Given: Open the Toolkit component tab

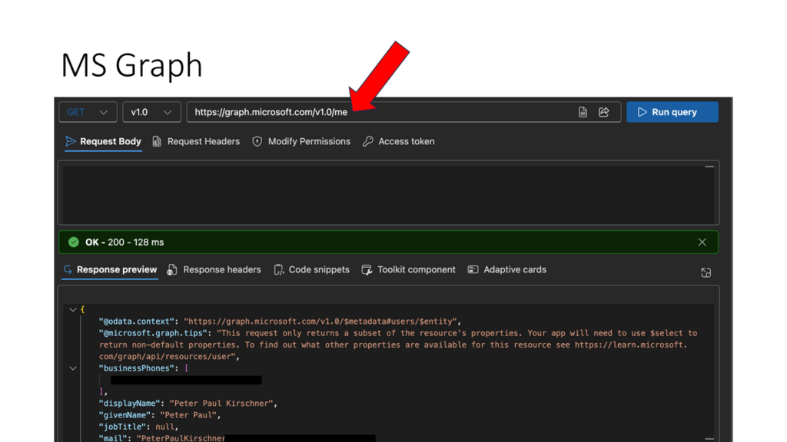Looking at the screenshot, I should 409,270.
